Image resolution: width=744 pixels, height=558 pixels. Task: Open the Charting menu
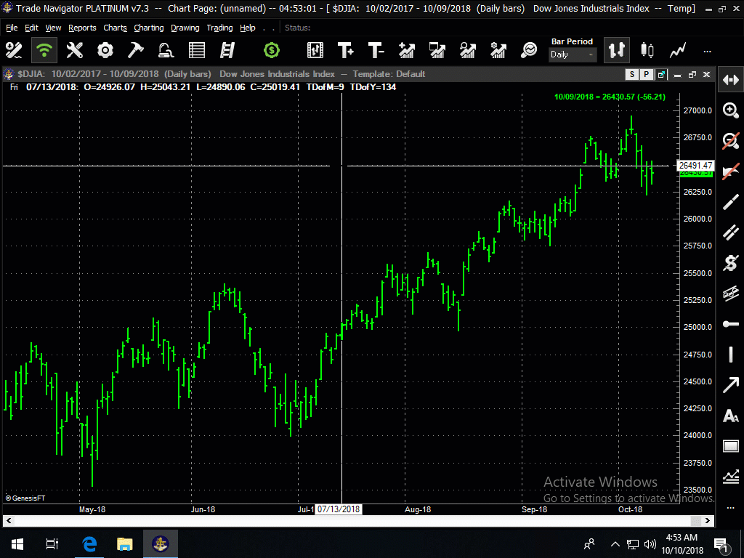click(x=148, y=28)
